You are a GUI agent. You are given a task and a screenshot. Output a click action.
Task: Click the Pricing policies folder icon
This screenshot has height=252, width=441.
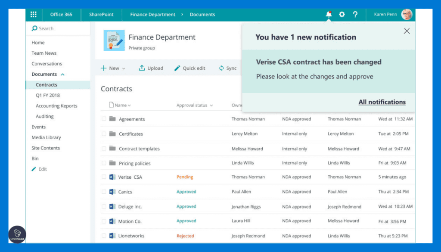(x=112, y=163)
